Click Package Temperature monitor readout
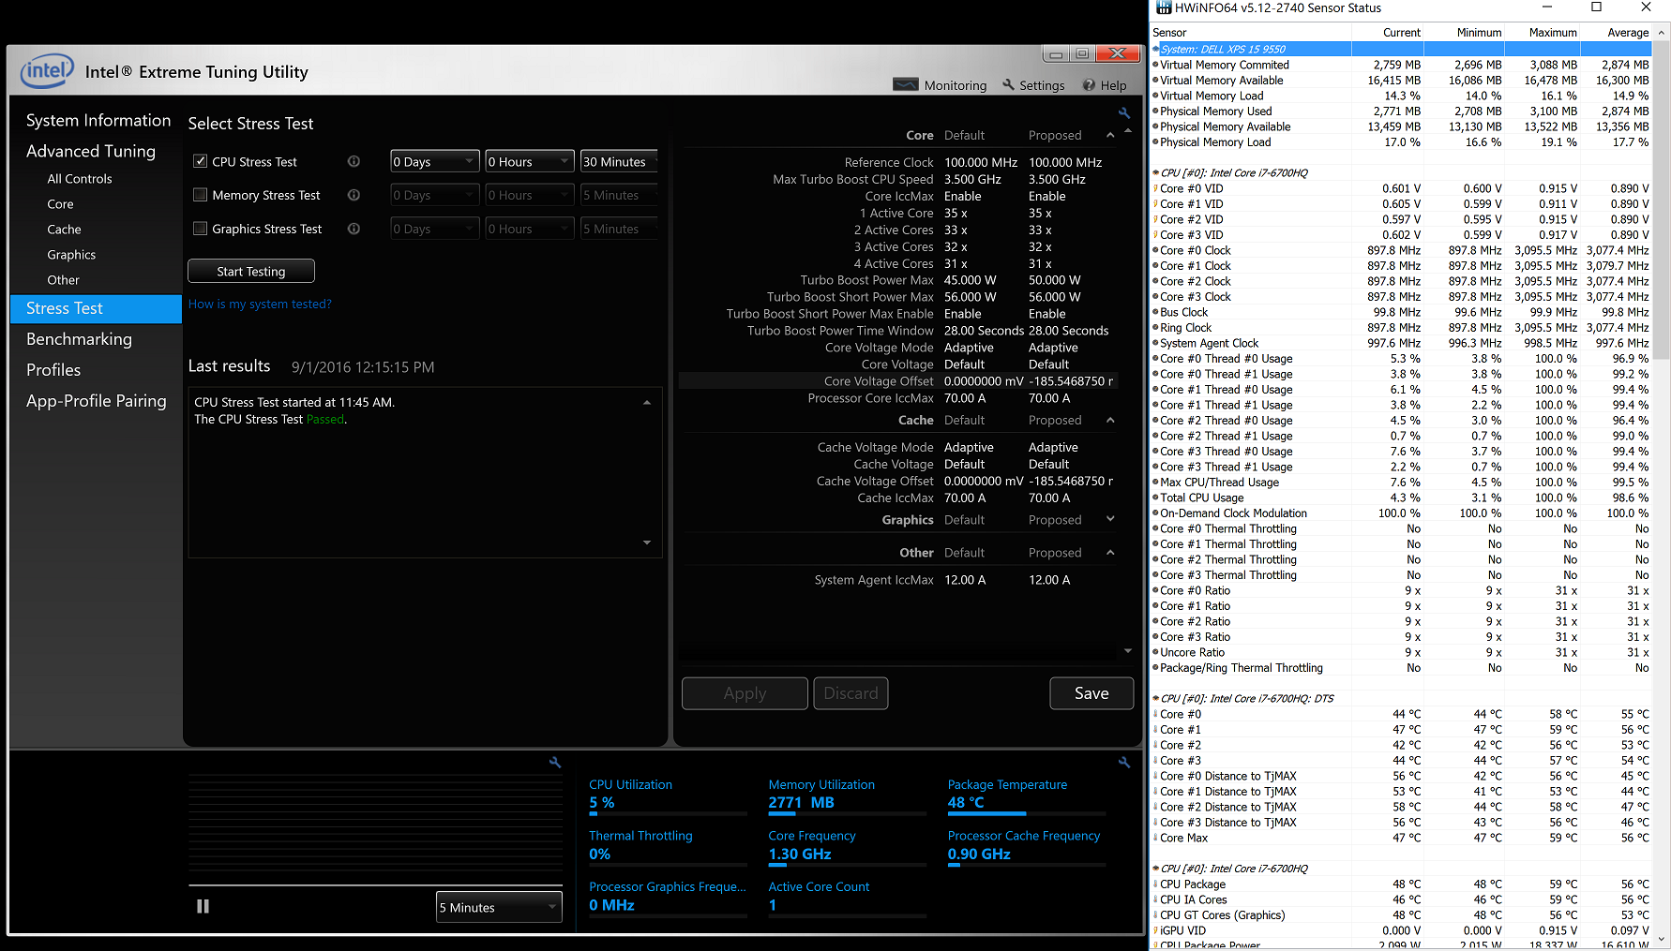1671x951 pixels. (1027, 795)
